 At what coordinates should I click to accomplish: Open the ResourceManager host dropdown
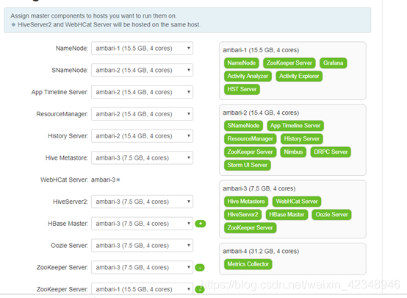tap(142, 114)
